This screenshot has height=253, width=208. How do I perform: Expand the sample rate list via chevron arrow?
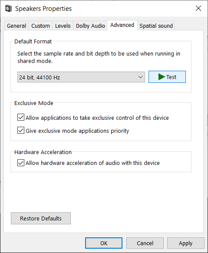[x=140, y=77]
